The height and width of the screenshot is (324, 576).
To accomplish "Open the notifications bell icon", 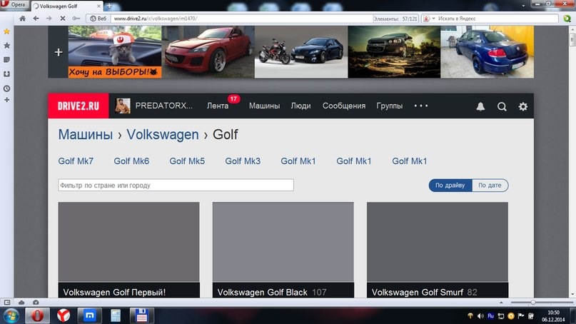I will pos(480,106).
